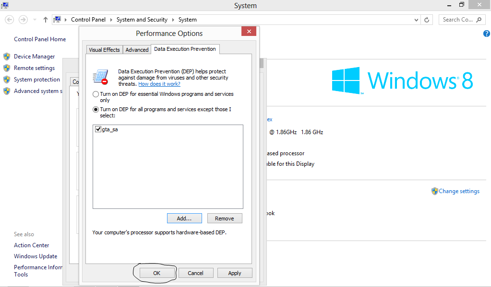Screen dimensions: 491x287
Task: Click the Back navigation arrow
Action: [x=10, y=20]
